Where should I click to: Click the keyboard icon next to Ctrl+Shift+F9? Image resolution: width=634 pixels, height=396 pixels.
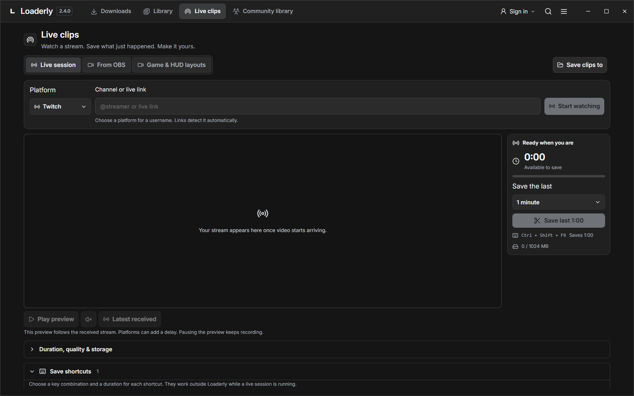point(515,235)
